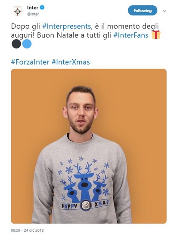Open the #InterXmas hashtag

(71, 62)
